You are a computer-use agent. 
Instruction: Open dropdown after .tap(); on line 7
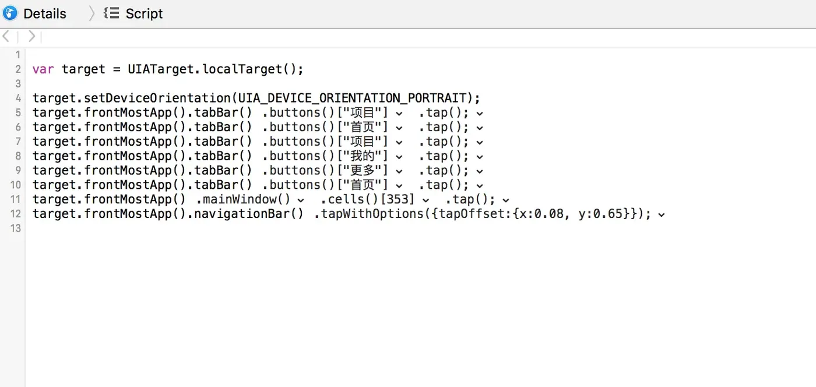[480, 143]
